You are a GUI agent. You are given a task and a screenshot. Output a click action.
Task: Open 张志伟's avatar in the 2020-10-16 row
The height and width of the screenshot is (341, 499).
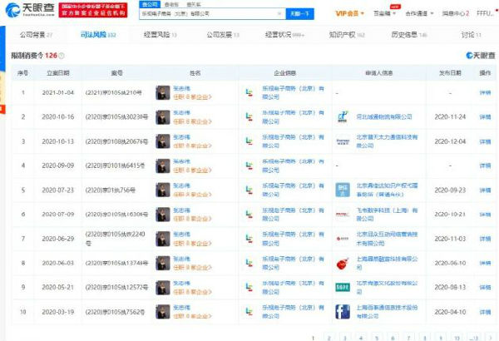pos(163,117)
